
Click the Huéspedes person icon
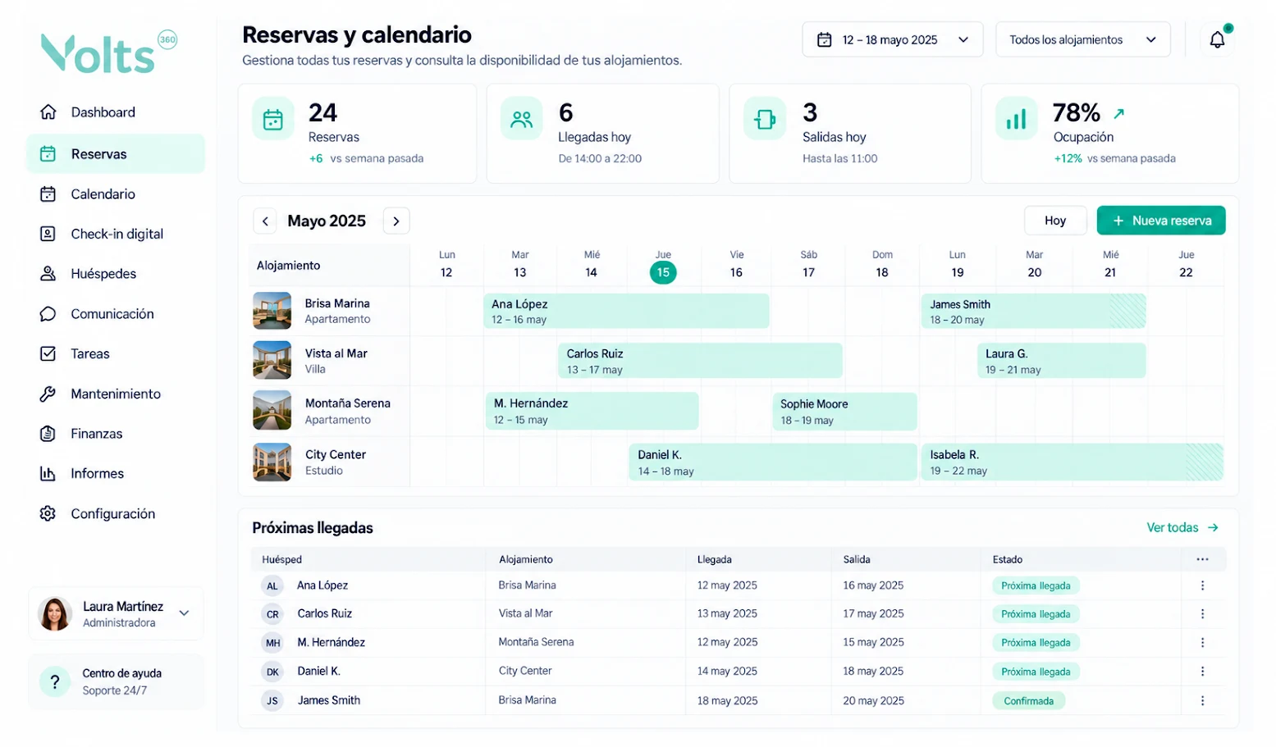click(x=48, y=274)
